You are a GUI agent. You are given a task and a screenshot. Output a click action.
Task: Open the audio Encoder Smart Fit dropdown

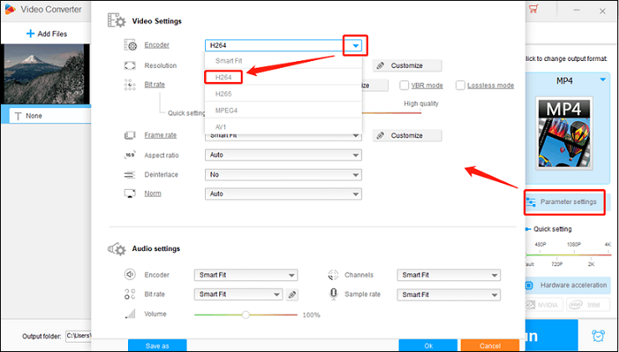click(x=246, y=275)
